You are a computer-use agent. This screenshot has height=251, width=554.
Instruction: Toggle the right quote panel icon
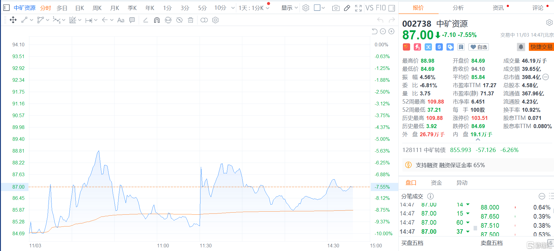392,8
